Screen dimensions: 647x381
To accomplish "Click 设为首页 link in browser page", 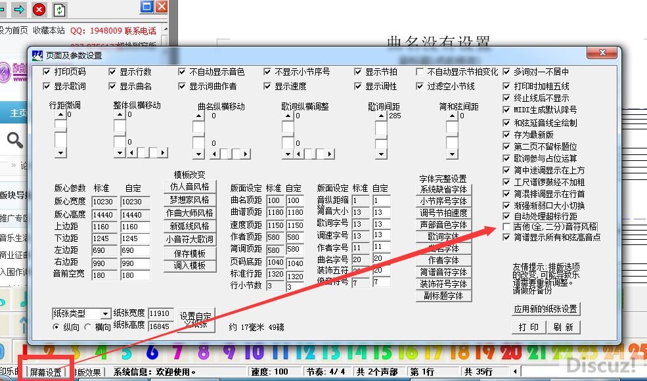I will pyautogui.click(x=14, y=30).
